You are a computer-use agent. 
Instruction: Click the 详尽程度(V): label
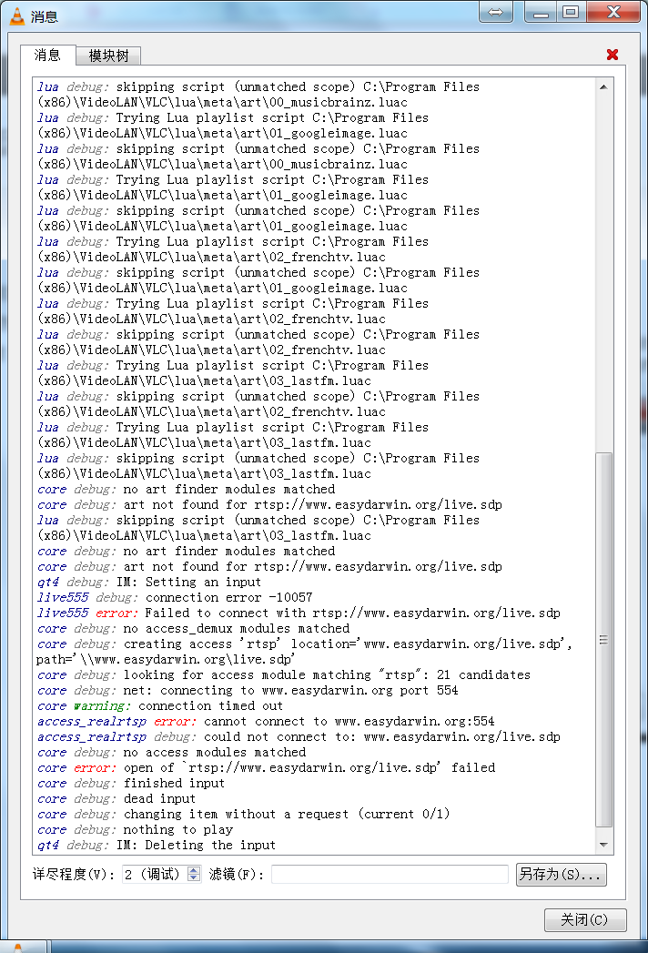73,875
